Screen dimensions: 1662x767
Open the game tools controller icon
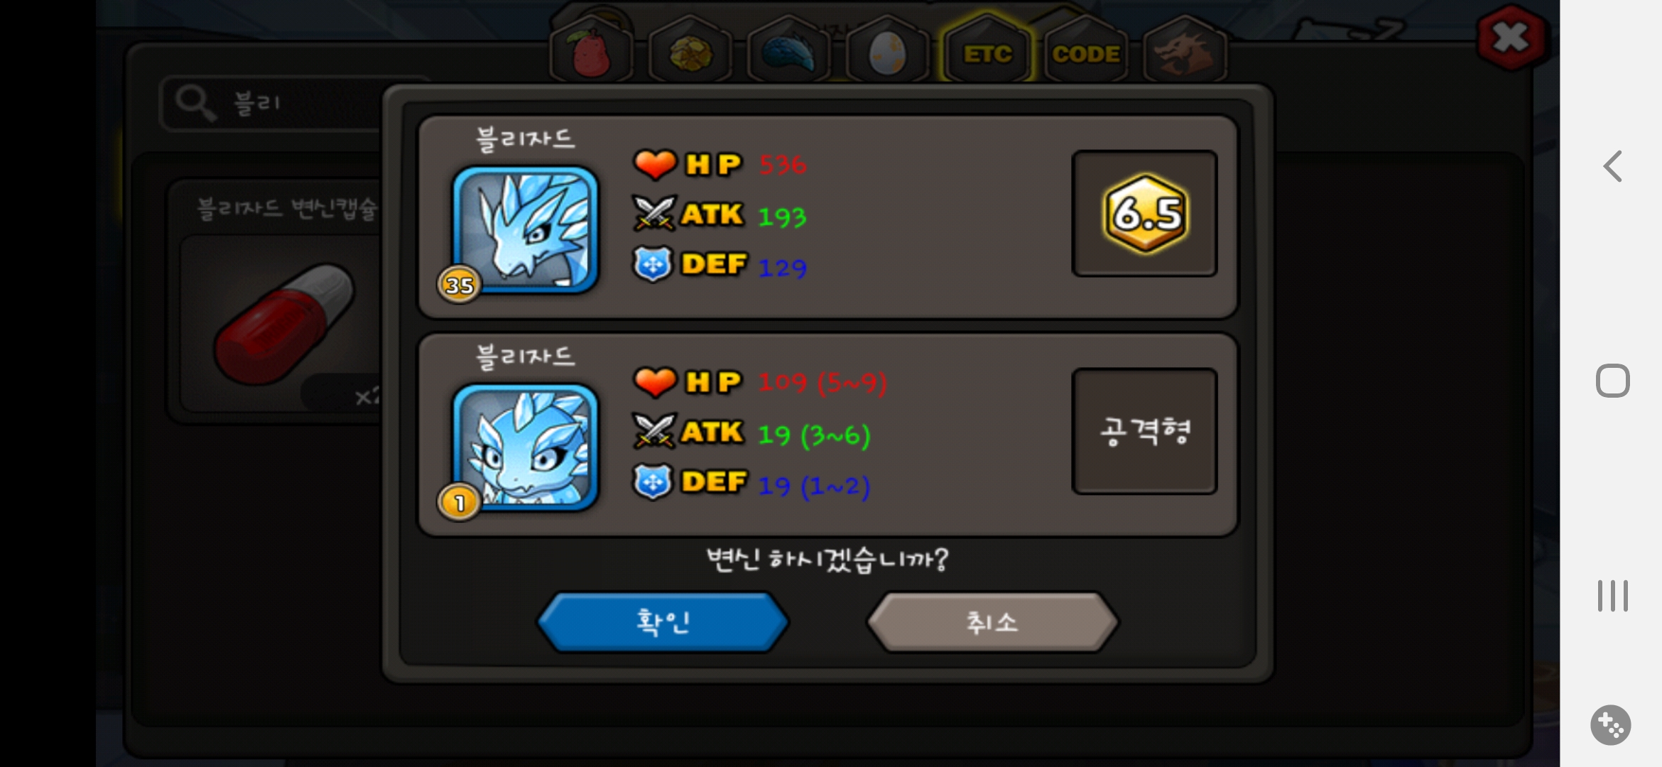coord(1611,724)
